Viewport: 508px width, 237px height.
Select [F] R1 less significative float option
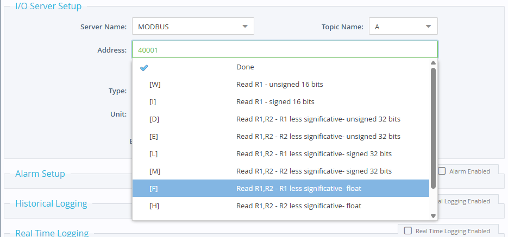(x=281, y=189)
